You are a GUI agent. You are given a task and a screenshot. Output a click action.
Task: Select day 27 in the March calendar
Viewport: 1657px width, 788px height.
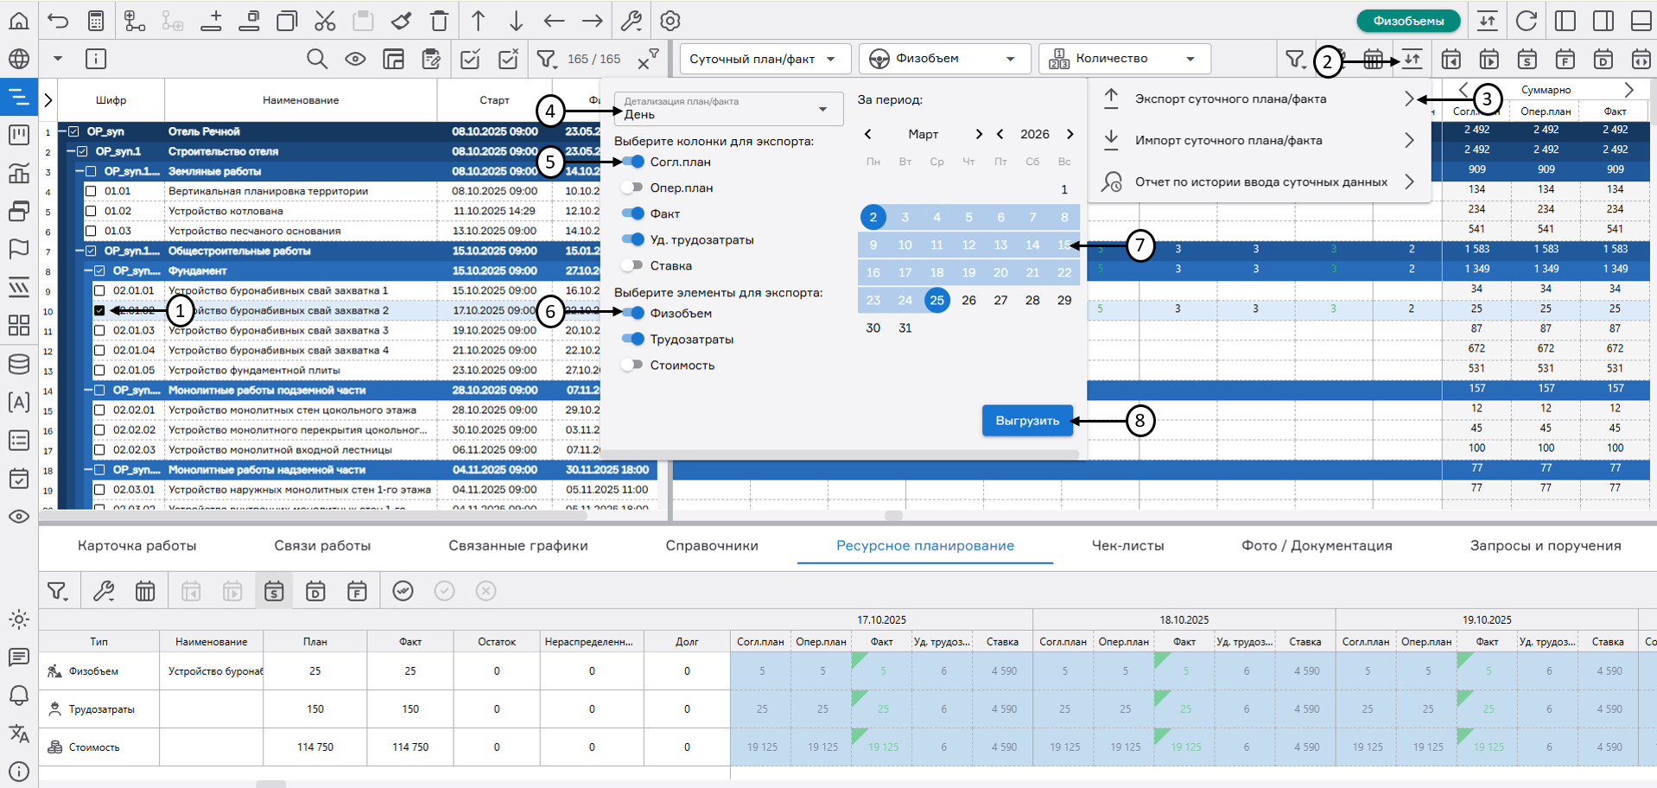point(1000,301)
